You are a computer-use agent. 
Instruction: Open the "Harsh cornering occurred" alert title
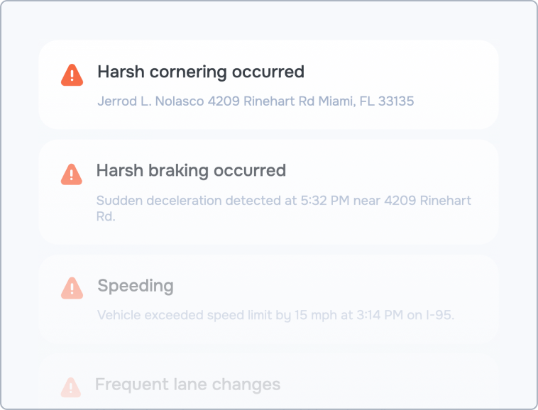(200, 72)
